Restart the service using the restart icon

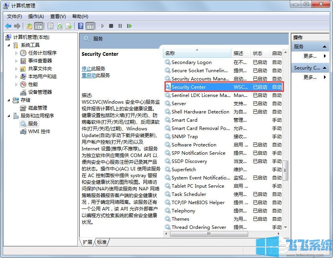pyautogui.click(x=129, y=26)
